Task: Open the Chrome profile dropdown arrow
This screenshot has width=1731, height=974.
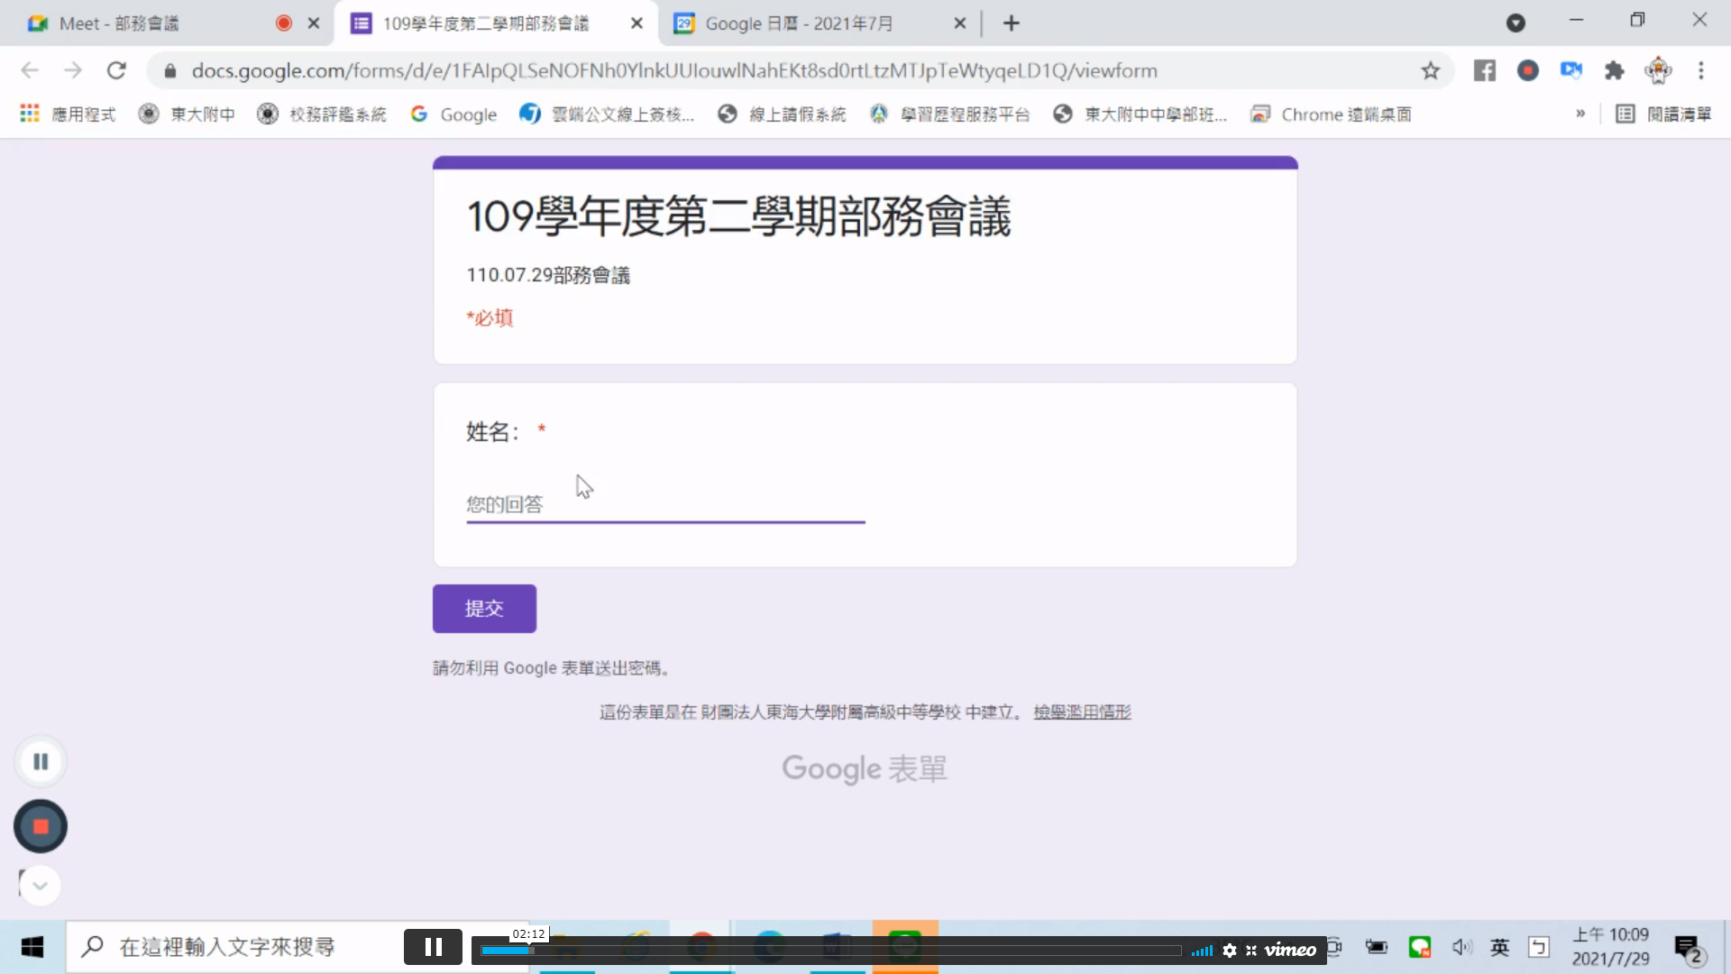Action: pyautogui.click(x=1516, y=23)
